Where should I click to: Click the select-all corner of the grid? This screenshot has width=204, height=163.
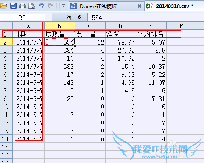point(6,26)
